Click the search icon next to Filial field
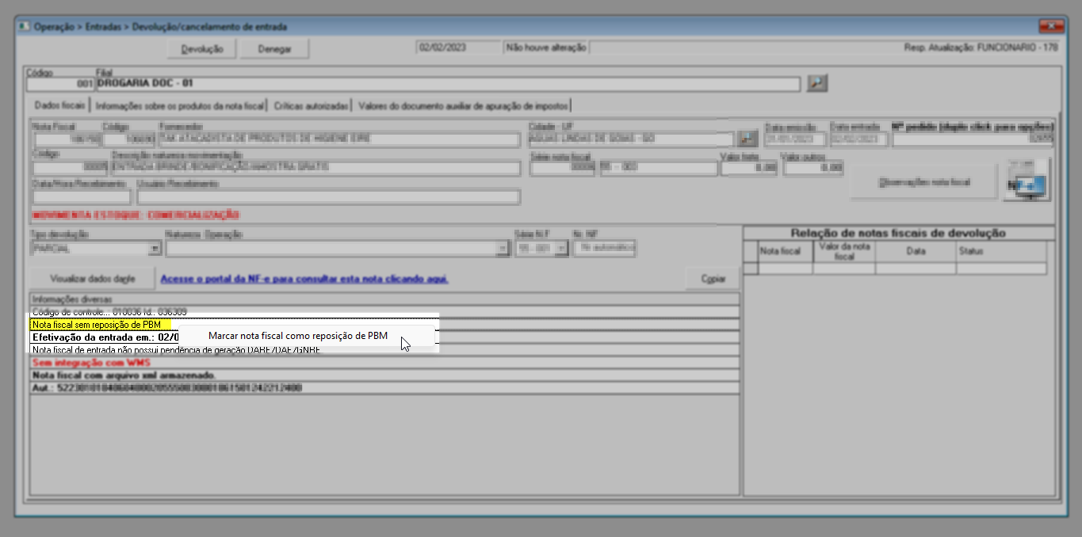 [816, 83]
